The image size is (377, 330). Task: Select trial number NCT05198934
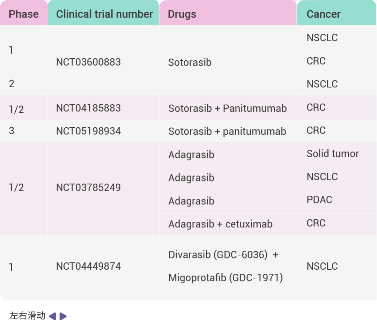point(88,131)
